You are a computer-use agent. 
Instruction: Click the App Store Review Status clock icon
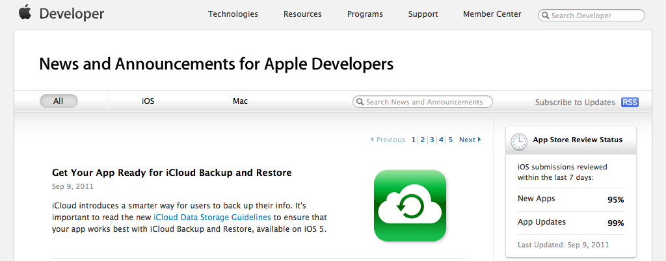pos(519,140)
